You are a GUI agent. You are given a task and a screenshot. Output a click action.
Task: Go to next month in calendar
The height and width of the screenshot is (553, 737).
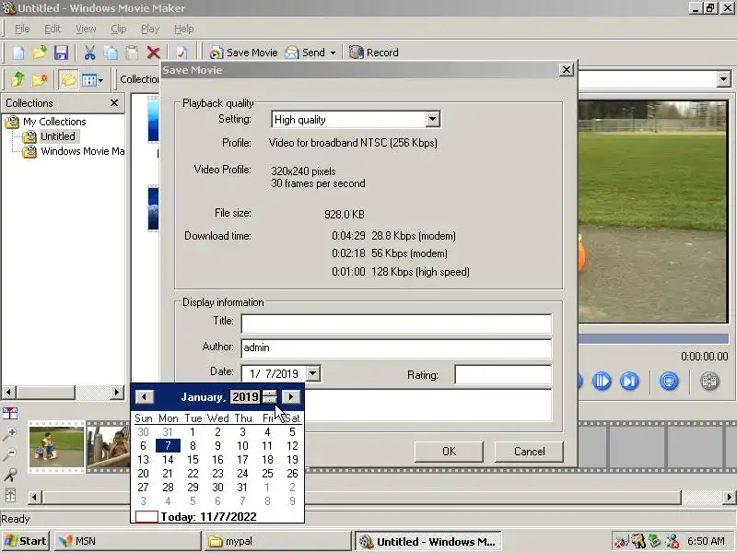coord(291,397)
